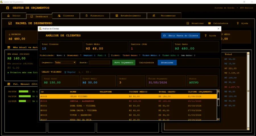Go to the Ferramentas tab
The width and height of the screenshot is (256, 136).
pyautogui.click(x=164, y=16)
